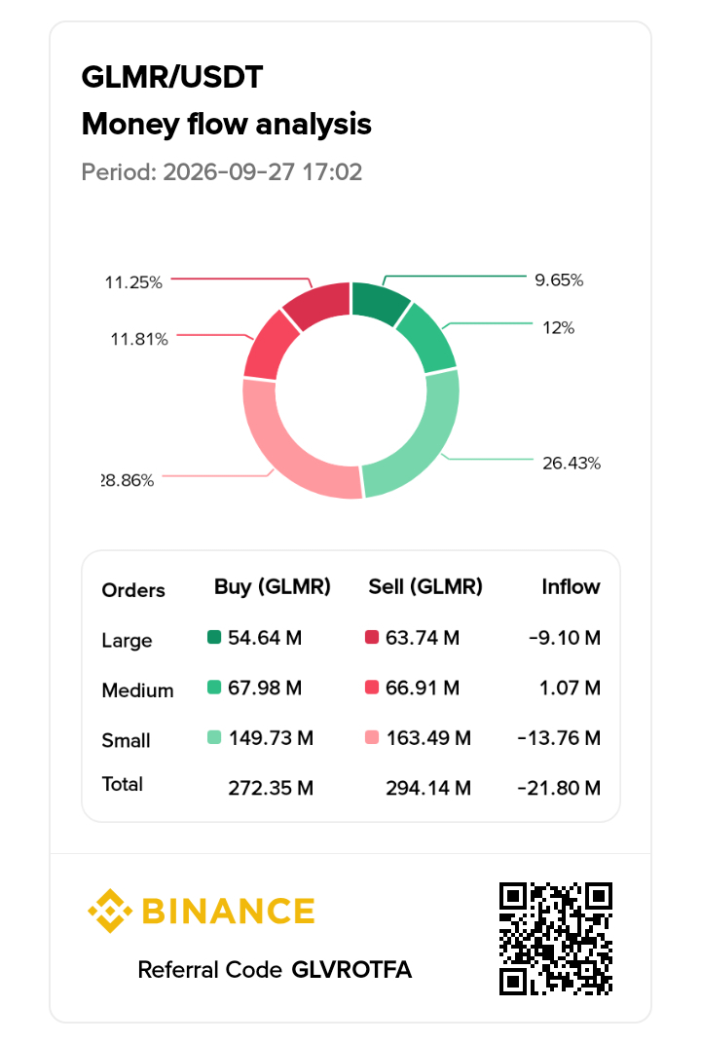Click the light green Small buy swatch
This screenshot has height=1044, width=701.
213,737
